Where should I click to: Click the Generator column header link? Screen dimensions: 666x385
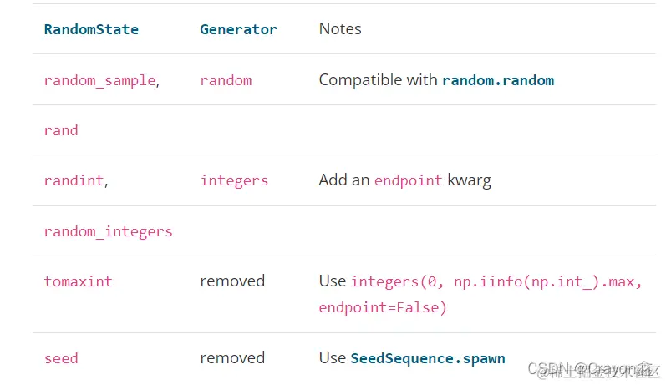point(238,29)
